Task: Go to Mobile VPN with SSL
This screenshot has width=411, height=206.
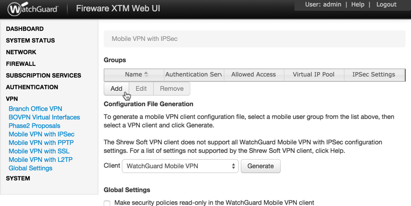Action: point(39,151)
